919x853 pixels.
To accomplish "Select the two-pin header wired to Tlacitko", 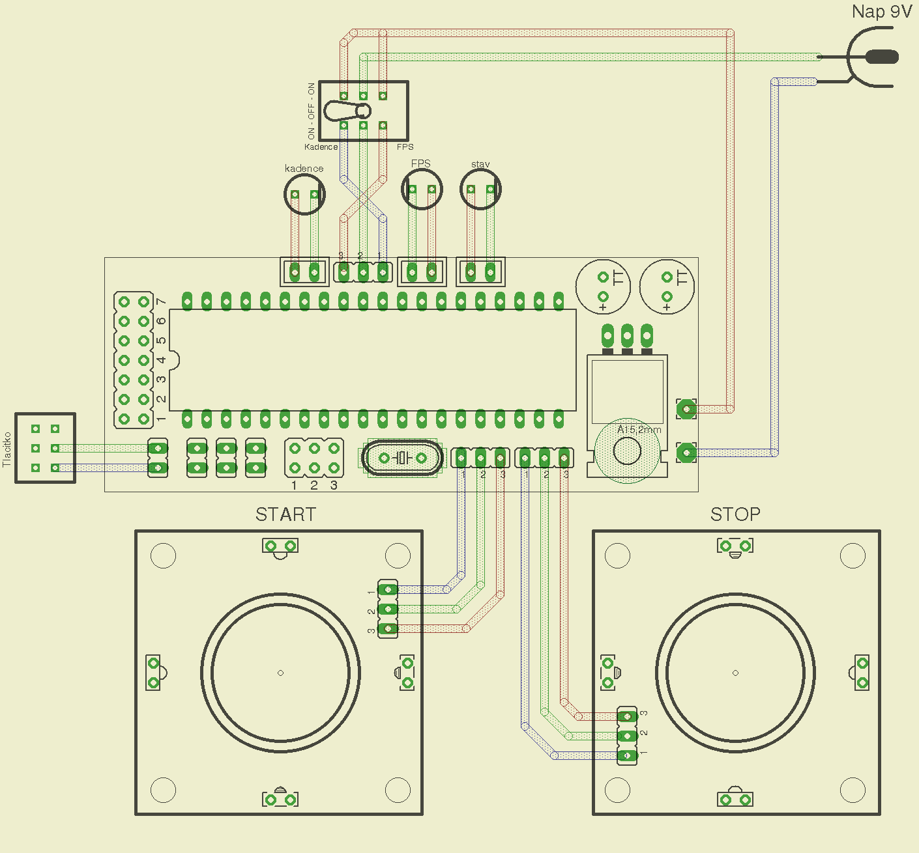I will pos(158,458).
